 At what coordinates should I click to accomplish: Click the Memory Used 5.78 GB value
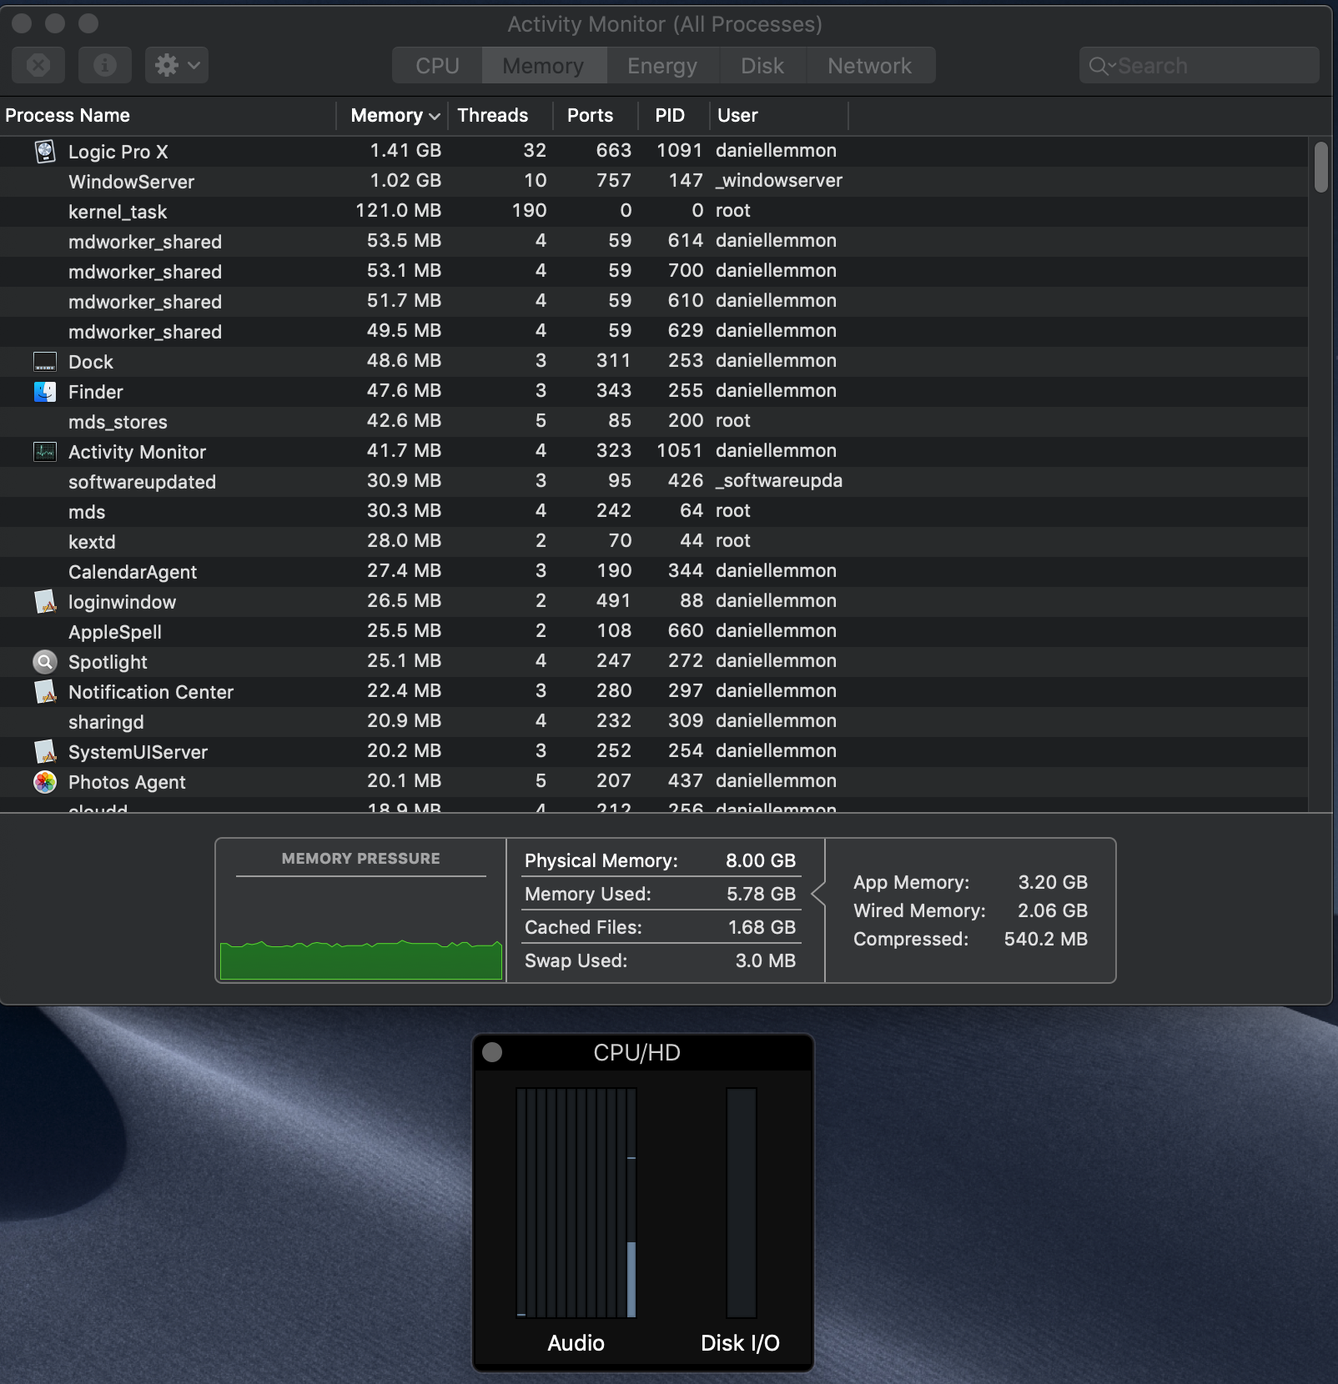click(x=761, y=894)
